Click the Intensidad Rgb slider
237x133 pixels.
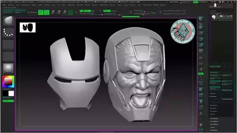pyautogui.click(x=91, y=13)
